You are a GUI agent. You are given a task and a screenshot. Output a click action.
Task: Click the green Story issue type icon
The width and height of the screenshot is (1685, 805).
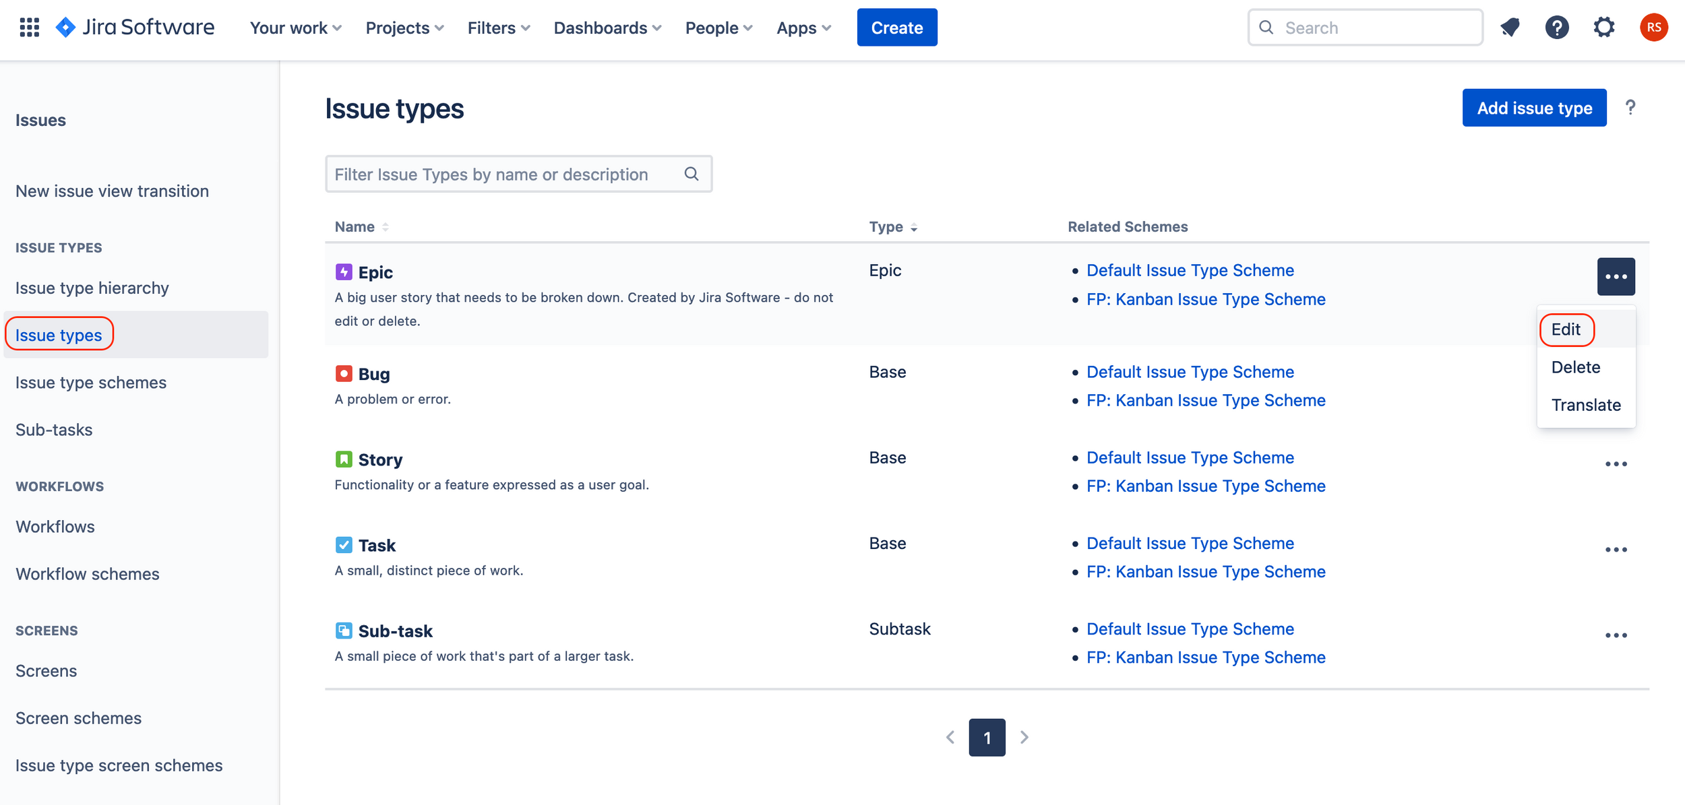[x=344, y=459]
